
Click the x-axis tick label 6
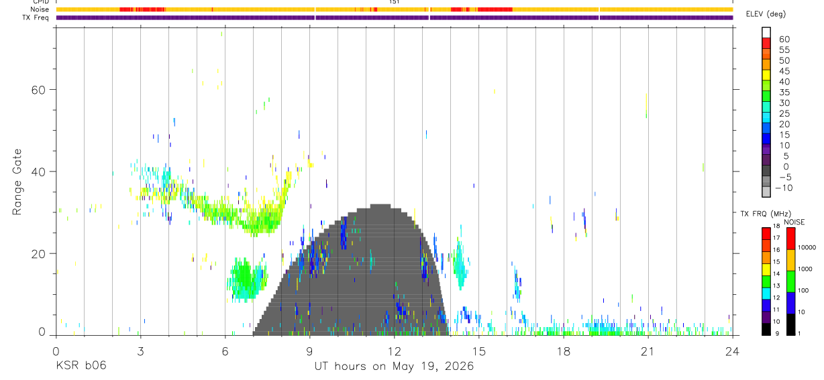225,351
